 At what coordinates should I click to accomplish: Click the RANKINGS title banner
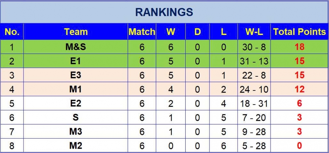tap(164, 12)
